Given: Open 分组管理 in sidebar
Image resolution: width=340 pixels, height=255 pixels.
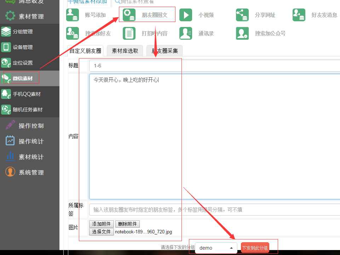Looking at the screenshot, I should 30,32.
